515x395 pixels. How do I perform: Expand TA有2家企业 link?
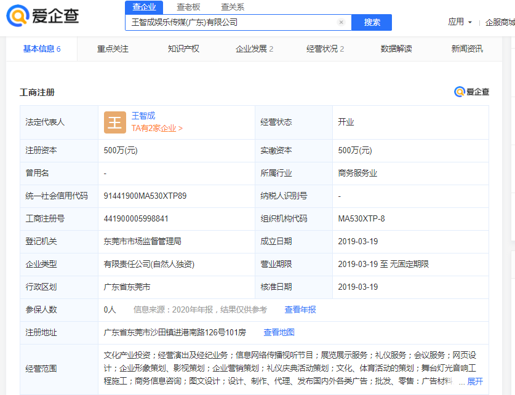click(157, 128)
